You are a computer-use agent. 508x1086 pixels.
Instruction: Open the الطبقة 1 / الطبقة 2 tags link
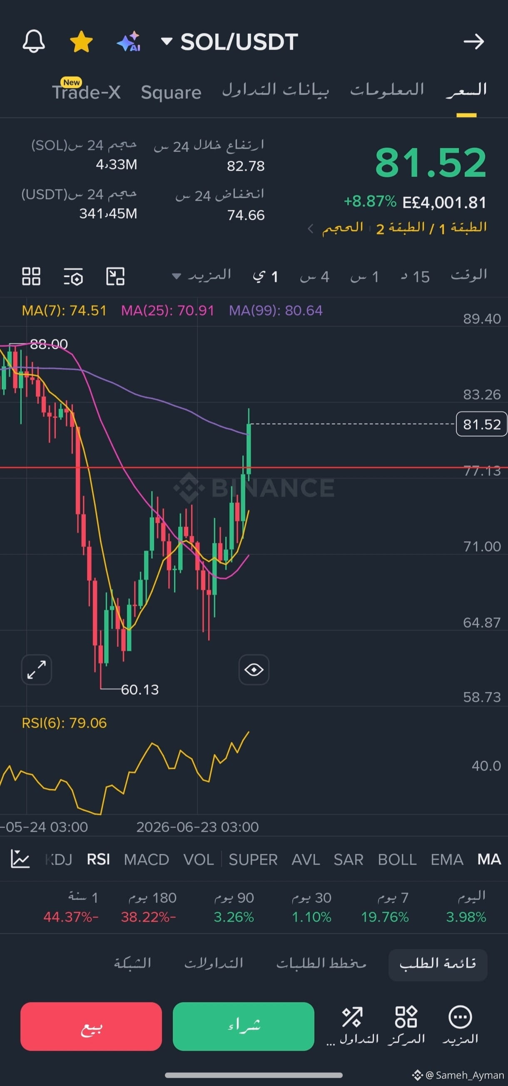[432, 228]
